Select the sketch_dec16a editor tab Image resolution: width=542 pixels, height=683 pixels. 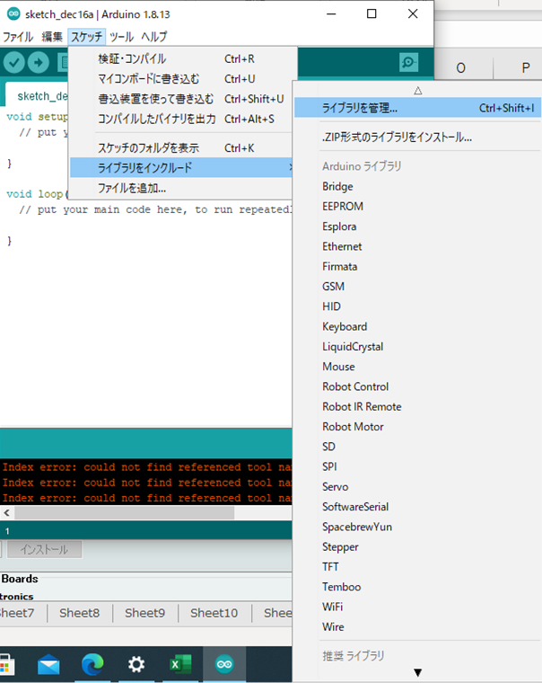pos(38,96)
